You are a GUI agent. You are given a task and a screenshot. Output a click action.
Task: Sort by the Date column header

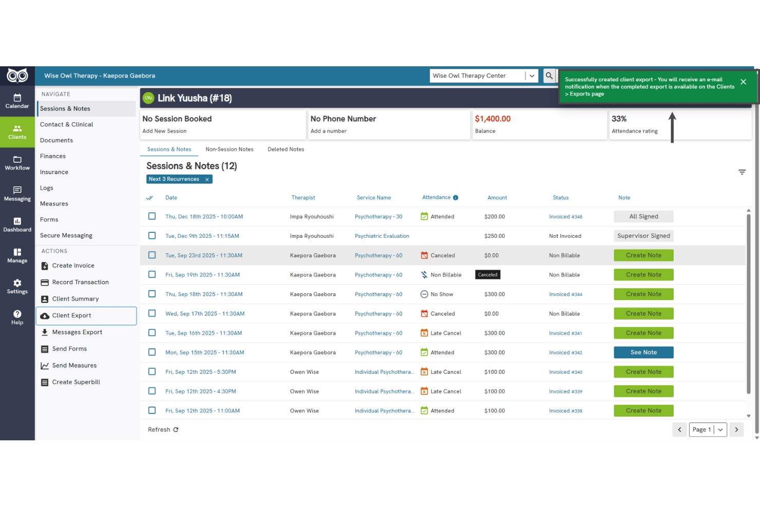tap(171, 198)
